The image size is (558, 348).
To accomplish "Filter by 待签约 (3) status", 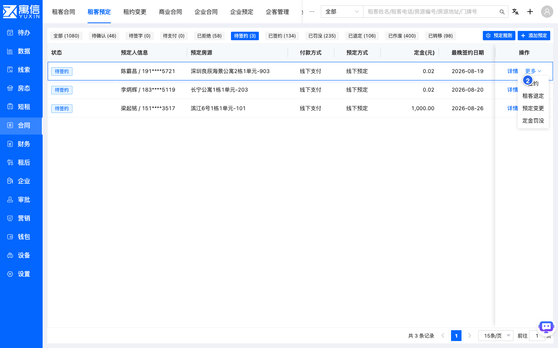I will coord(245,36).
